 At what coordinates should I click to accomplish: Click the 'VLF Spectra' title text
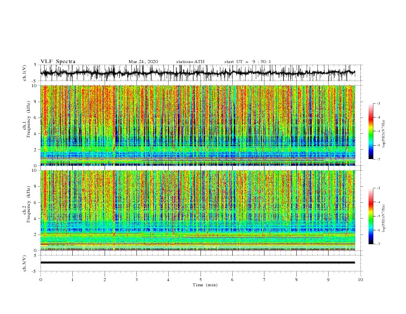[x=58, y=62]
